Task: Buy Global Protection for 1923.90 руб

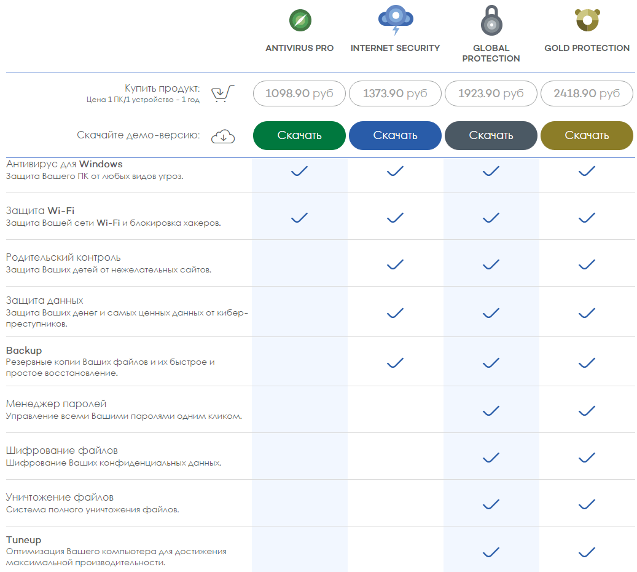Action: click(x=491, y=93)
